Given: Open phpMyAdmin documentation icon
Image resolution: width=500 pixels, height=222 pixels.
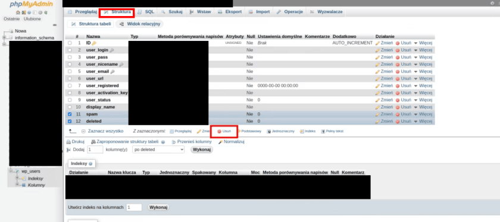Looking at the screenshot, I should (x=29, y=12).
